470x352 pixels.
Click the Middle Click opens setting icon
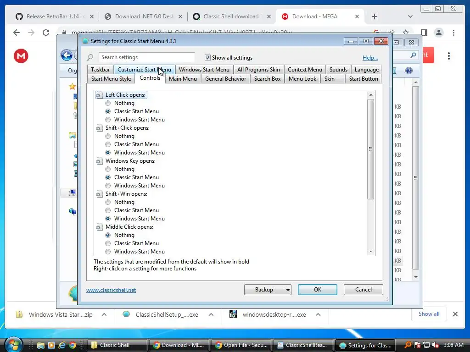[99, 227]
